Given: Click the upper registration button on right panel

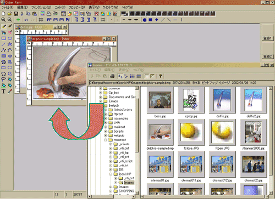Looking at the screenshot, I should (x=267, y=38).
